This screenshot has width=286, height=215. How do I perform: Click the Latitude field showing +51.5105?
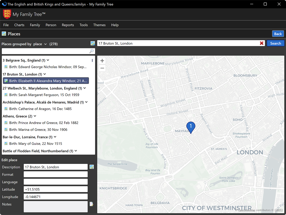pos(56,189)
